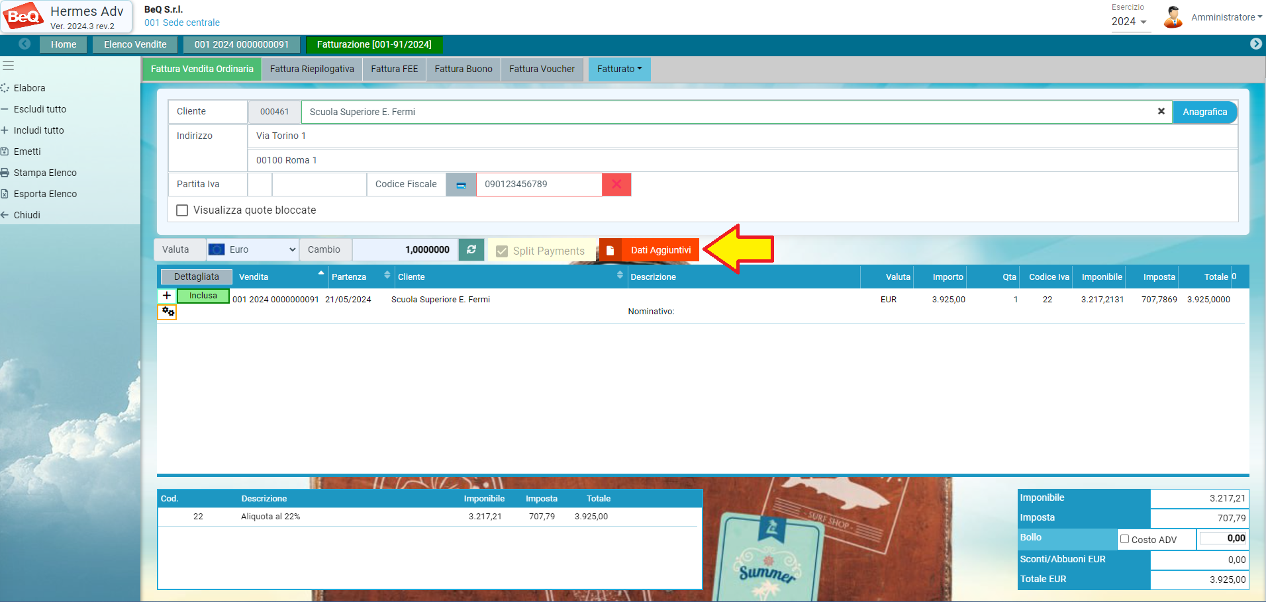Enable Visualizza quote bloccate checkbox
This screenshot has width=1266, height=602.
182,210
